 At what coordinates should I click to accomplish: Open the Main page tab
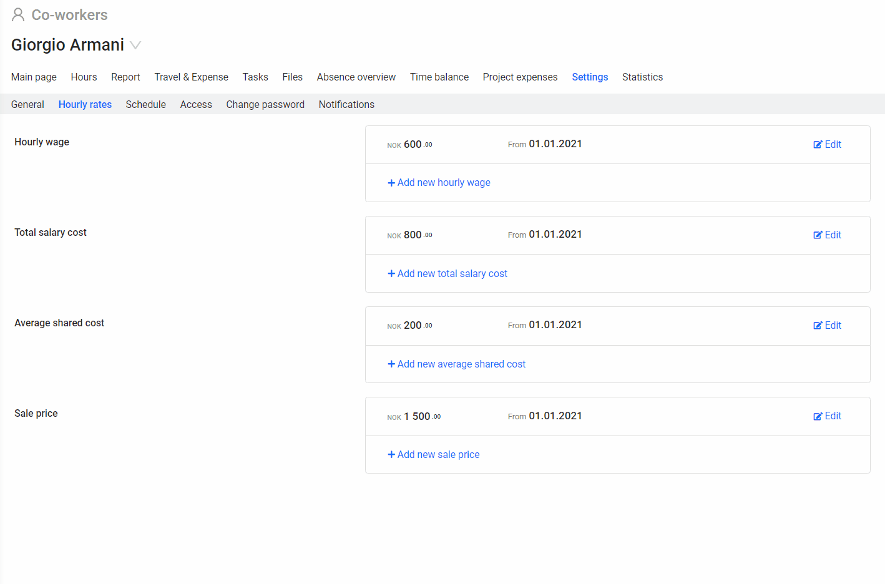[x=34, y=77]
